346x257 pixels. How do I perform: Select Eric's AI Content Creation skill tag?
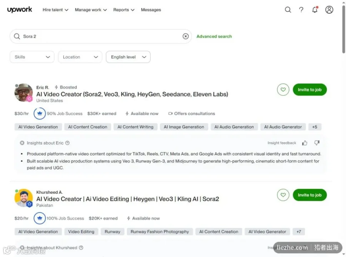(x=88, y=127)
